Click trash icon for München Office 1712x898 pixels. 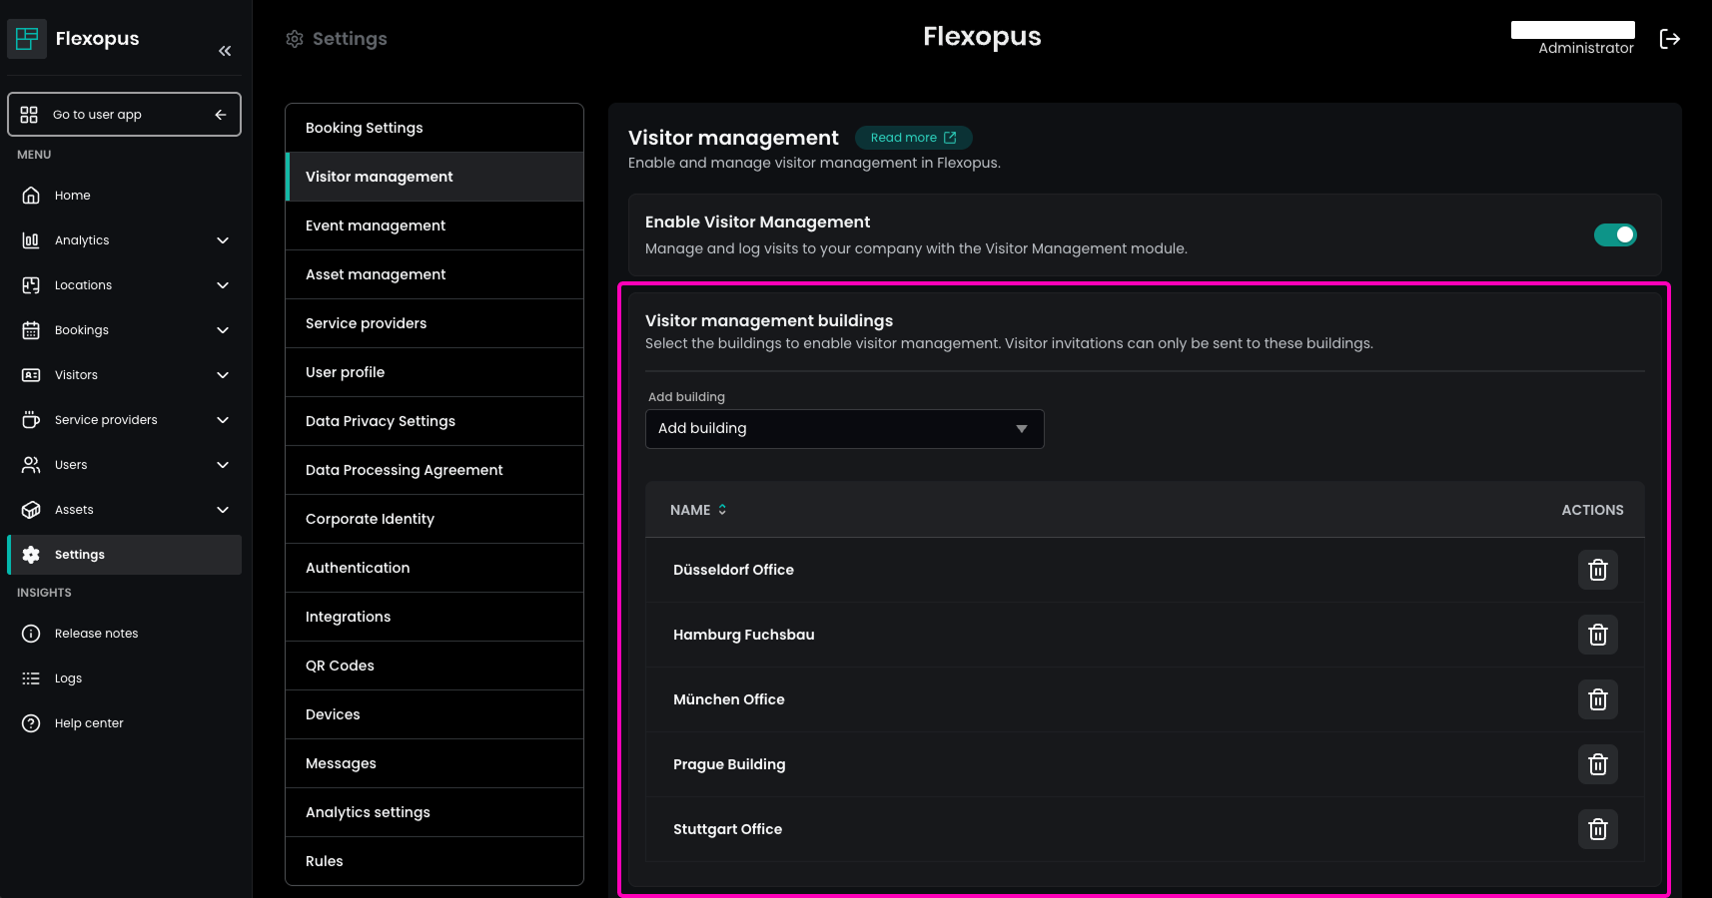tap(1597, 699)
